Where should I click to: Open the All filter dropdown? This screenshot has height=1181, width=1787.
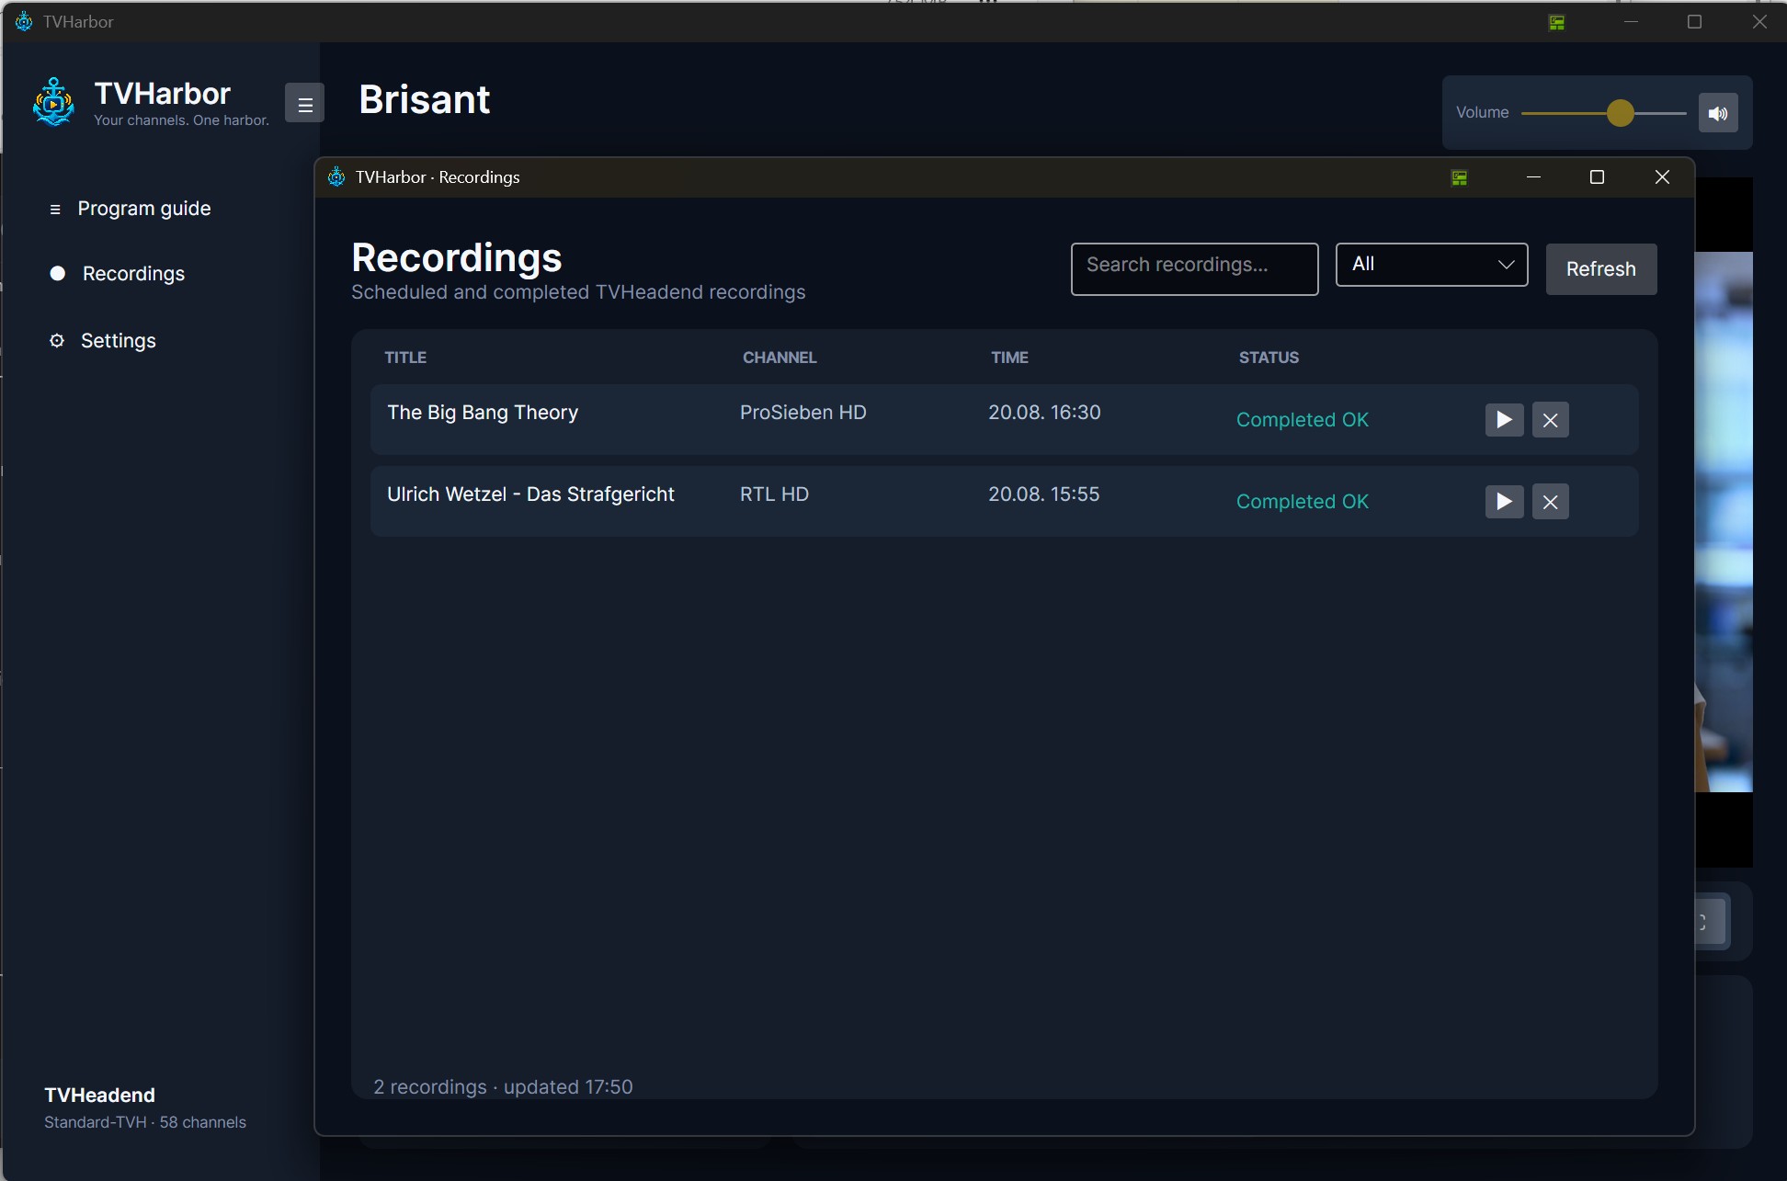point(1431,265)
